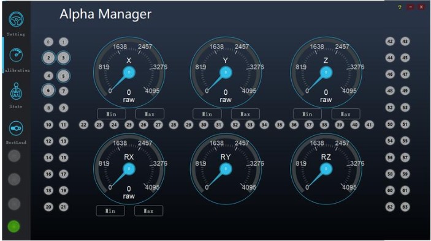Screen dimensions: 431x241
Task: Click the RZ axis gauge dial
Action: tap(326, 169)
